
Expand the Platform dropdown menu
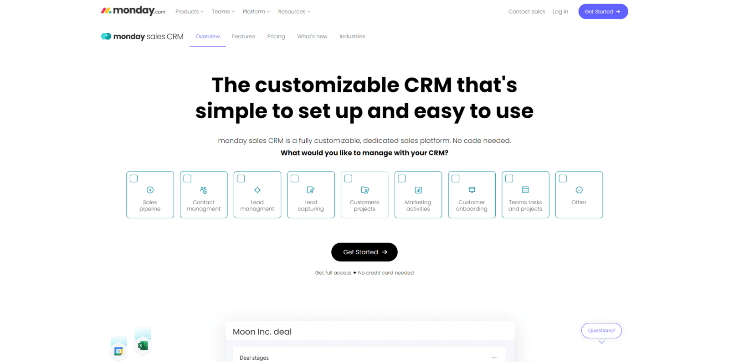tap(257, 12)
